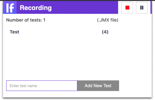This screenshot has width=155, height=100.
Task: Pause the current recording session
Action: 142,8
